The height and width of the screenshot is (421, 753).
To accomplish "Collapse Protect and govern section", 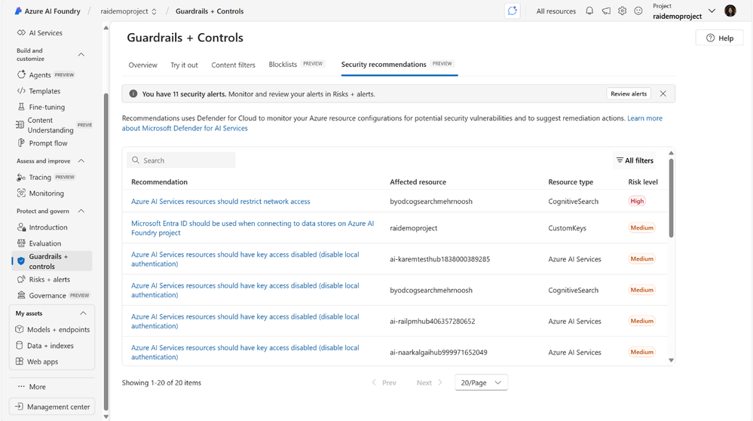I will click(81, 211).
